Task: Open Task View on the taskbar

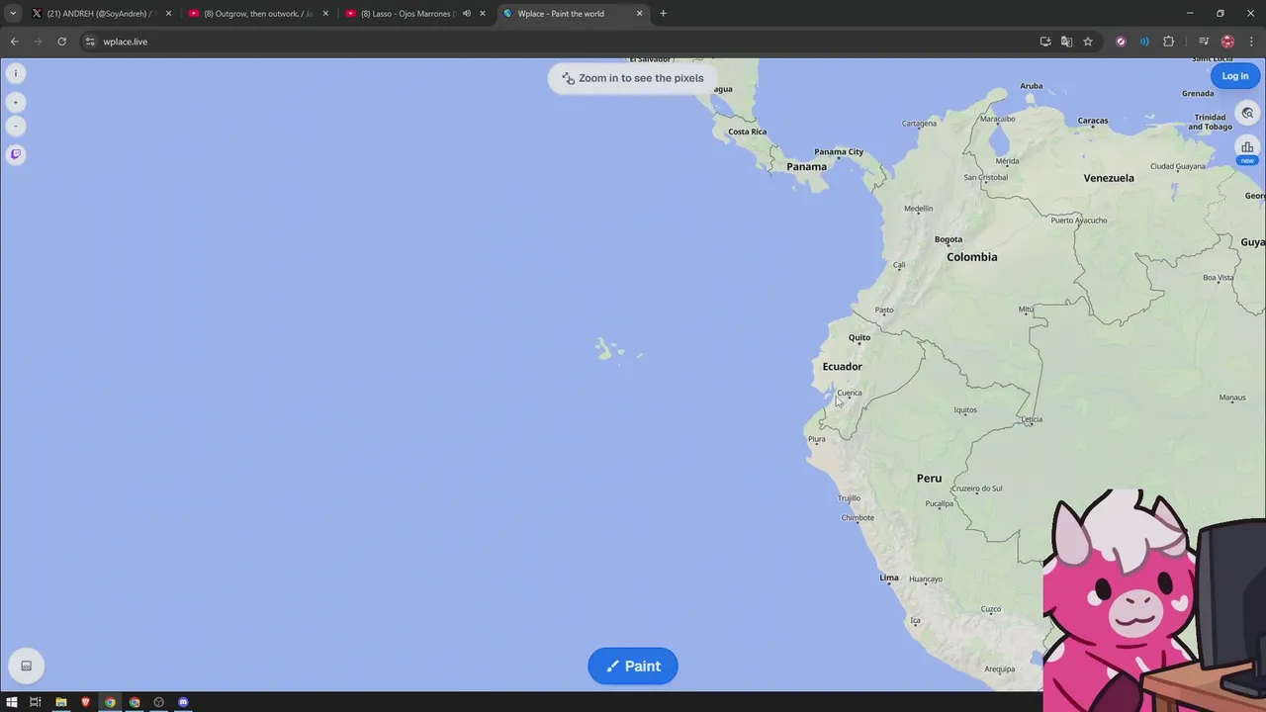Action: [x=35, y=702]
